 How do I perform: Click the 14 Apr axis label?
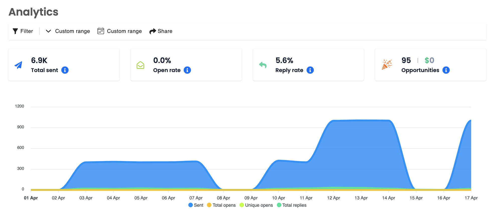(389, 198)
